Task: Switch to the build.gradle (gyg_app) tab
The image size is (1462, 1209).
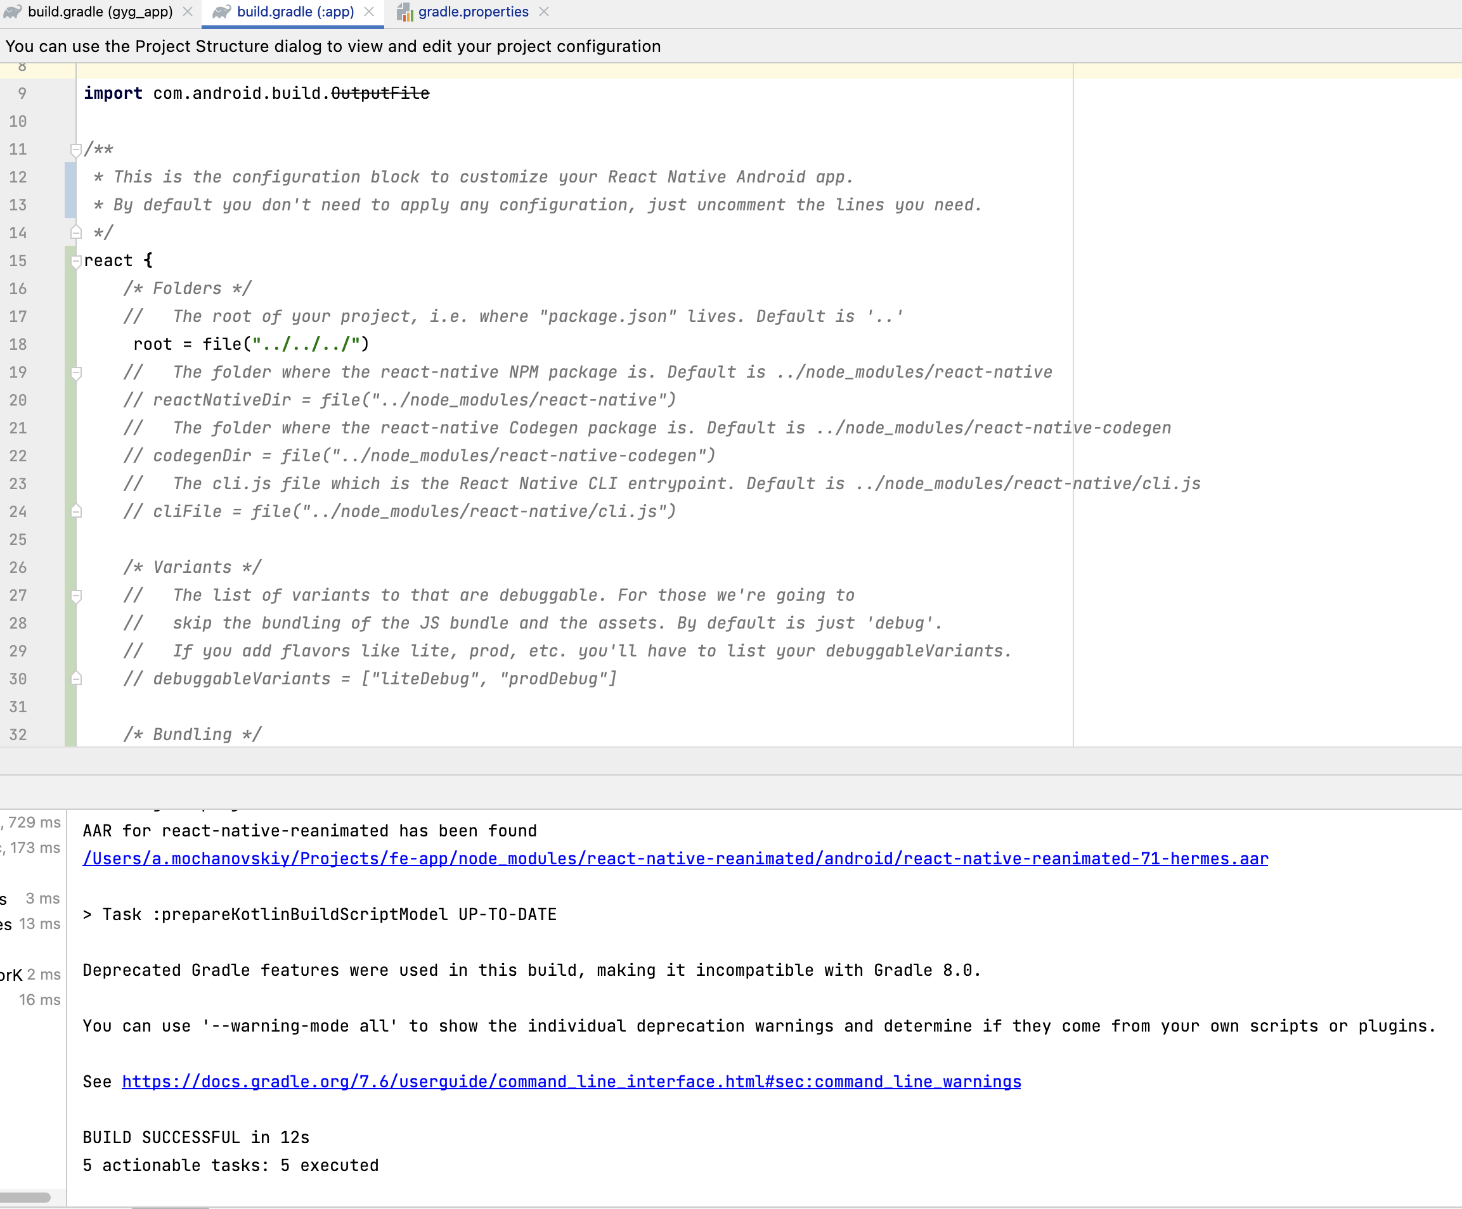Action: pos(100,12)
